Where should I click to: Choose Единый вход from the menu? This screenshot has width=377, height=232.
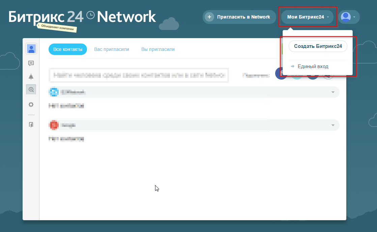[313, 66]
